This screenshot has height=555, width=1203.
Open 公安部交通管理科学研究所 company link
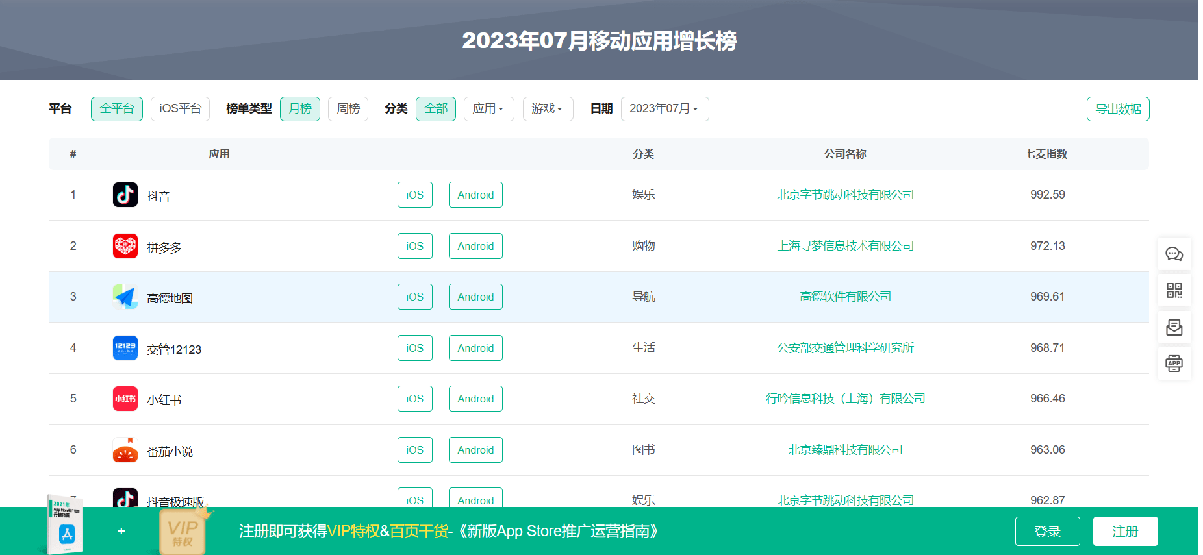[x=845, y=348]
